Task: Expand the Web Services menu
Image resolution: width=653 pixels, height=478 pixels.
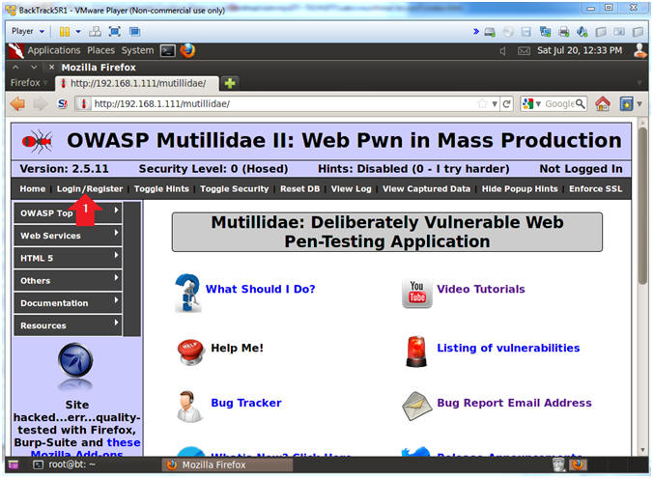Action: point(68,236)
